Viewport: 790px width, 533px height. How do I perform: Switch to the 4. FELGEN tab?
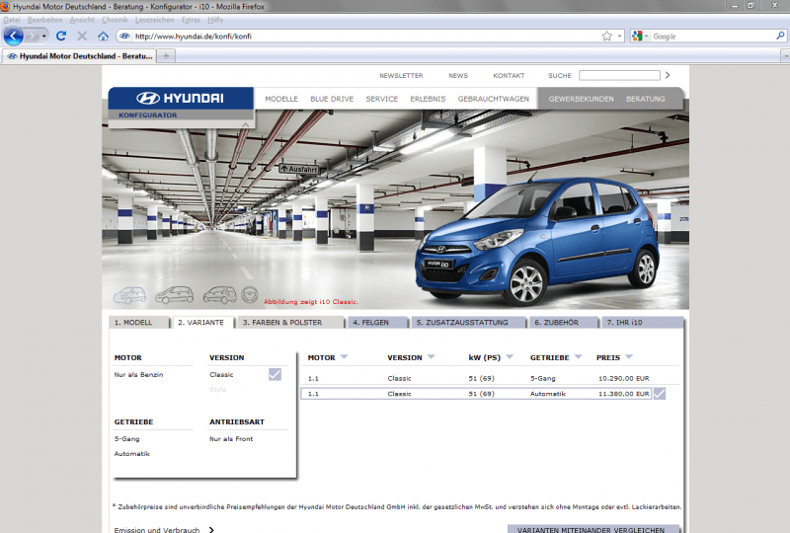tap(377, 323)
